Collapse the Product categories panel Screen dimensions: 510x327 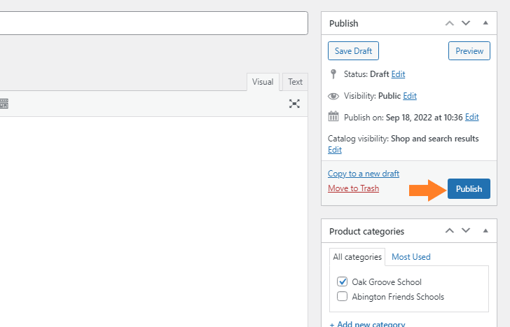tap(485, 231)
